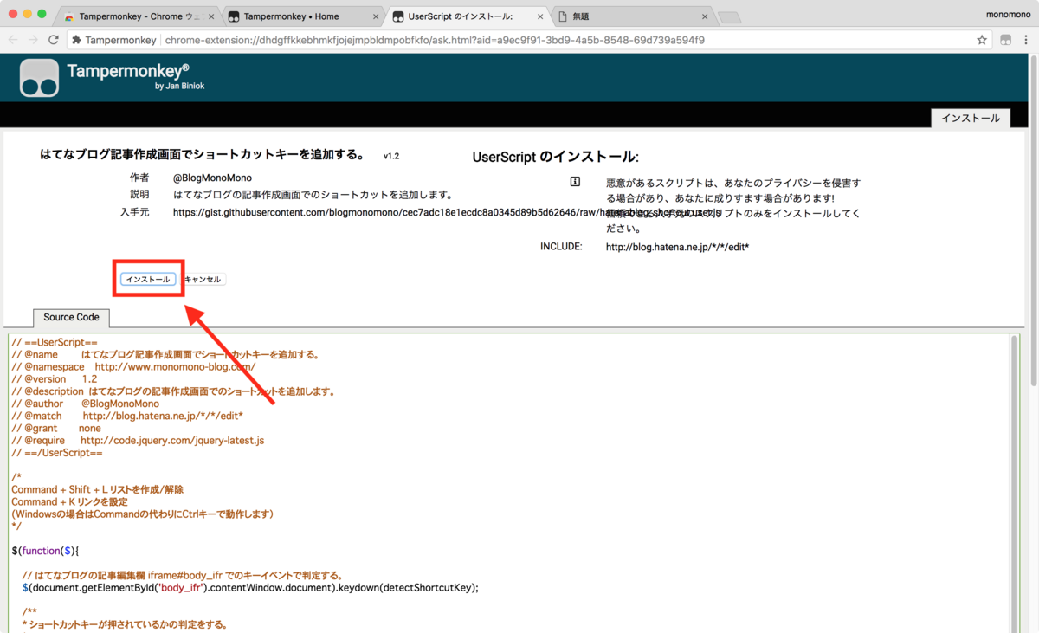Click the 'by Jan Biniok' header text

(179, 86)
